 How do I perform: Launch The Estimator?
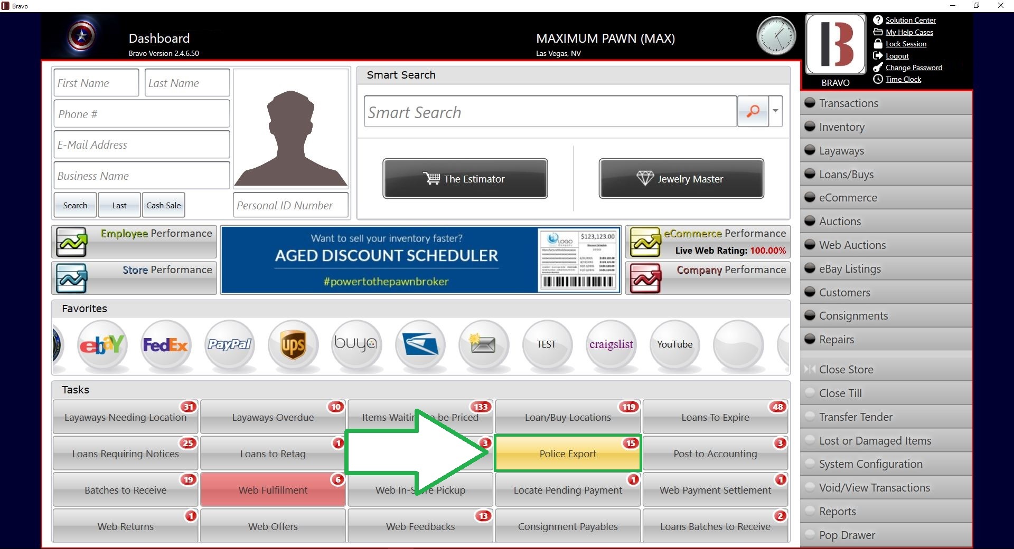pos(465,179)
